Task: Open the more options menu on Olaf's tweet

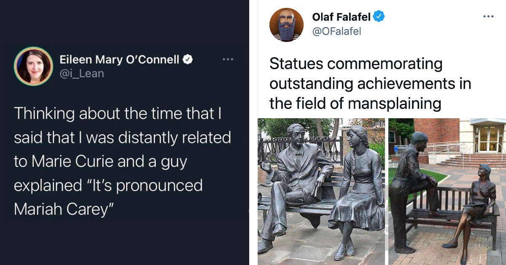Action: tap(488, 16)
